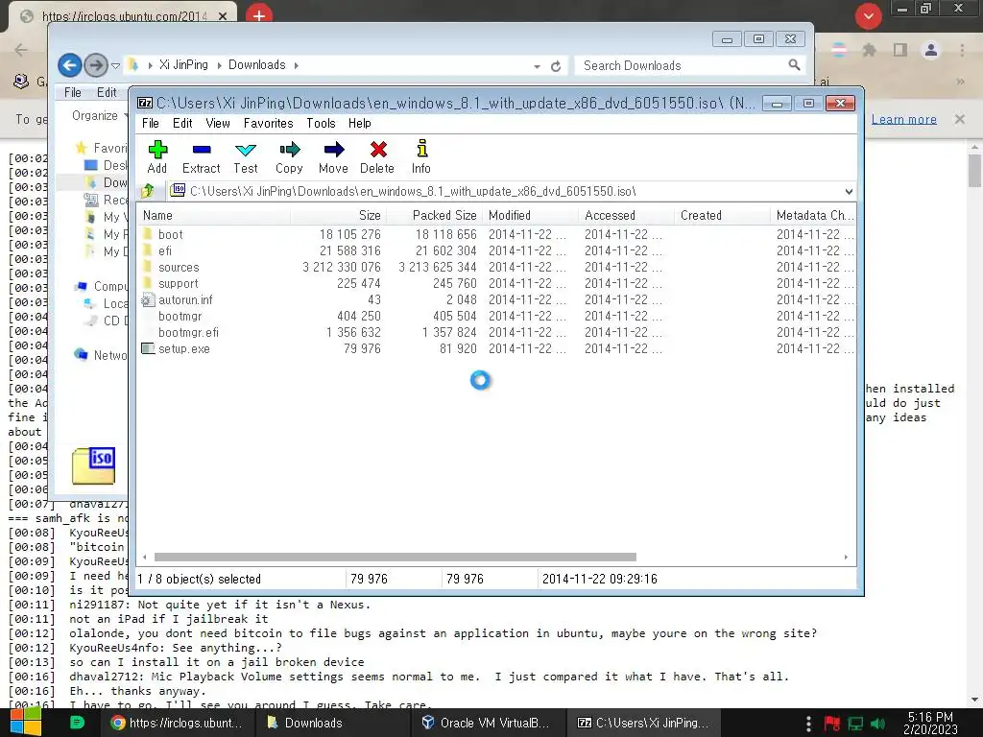Click the 7-Zip horizontal scrollbar thumb
The image size is (983, 737).
tap(395, 558)
